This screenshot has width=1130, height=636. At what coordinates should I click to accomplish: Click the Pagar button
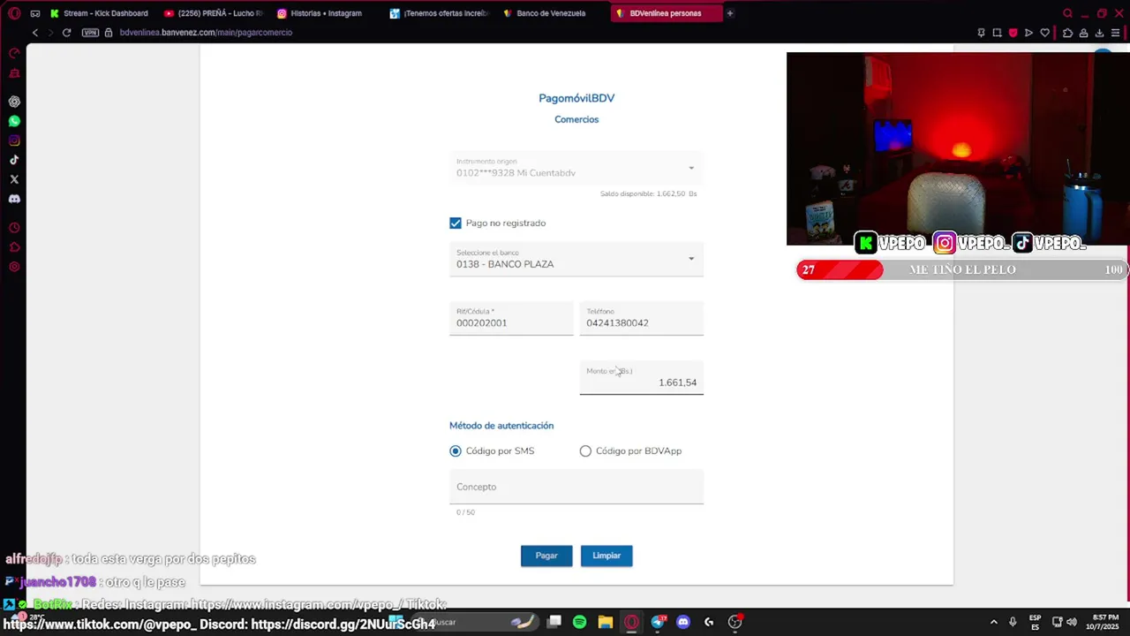pyautogui.click(x=546, y=556)
